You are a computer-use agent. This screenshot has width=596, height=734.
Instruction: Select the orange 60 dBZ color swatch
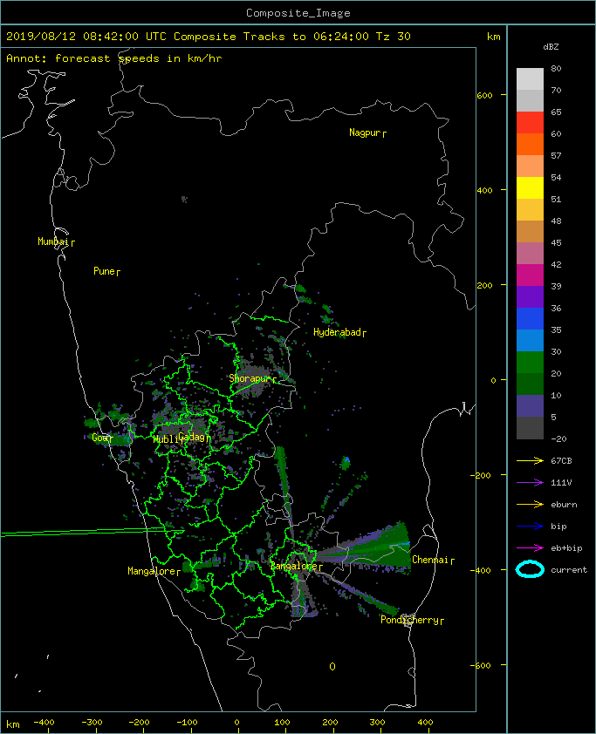click(530, 144)
